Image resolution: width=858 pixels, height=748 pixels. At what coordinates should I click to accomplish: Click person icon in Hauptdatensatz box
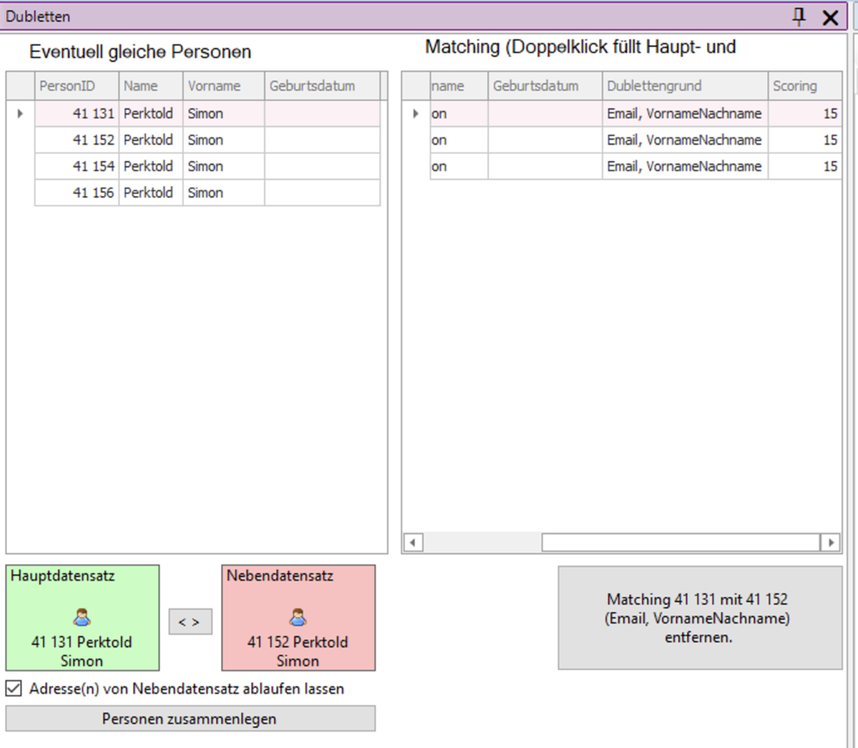[x=82, y=618]
